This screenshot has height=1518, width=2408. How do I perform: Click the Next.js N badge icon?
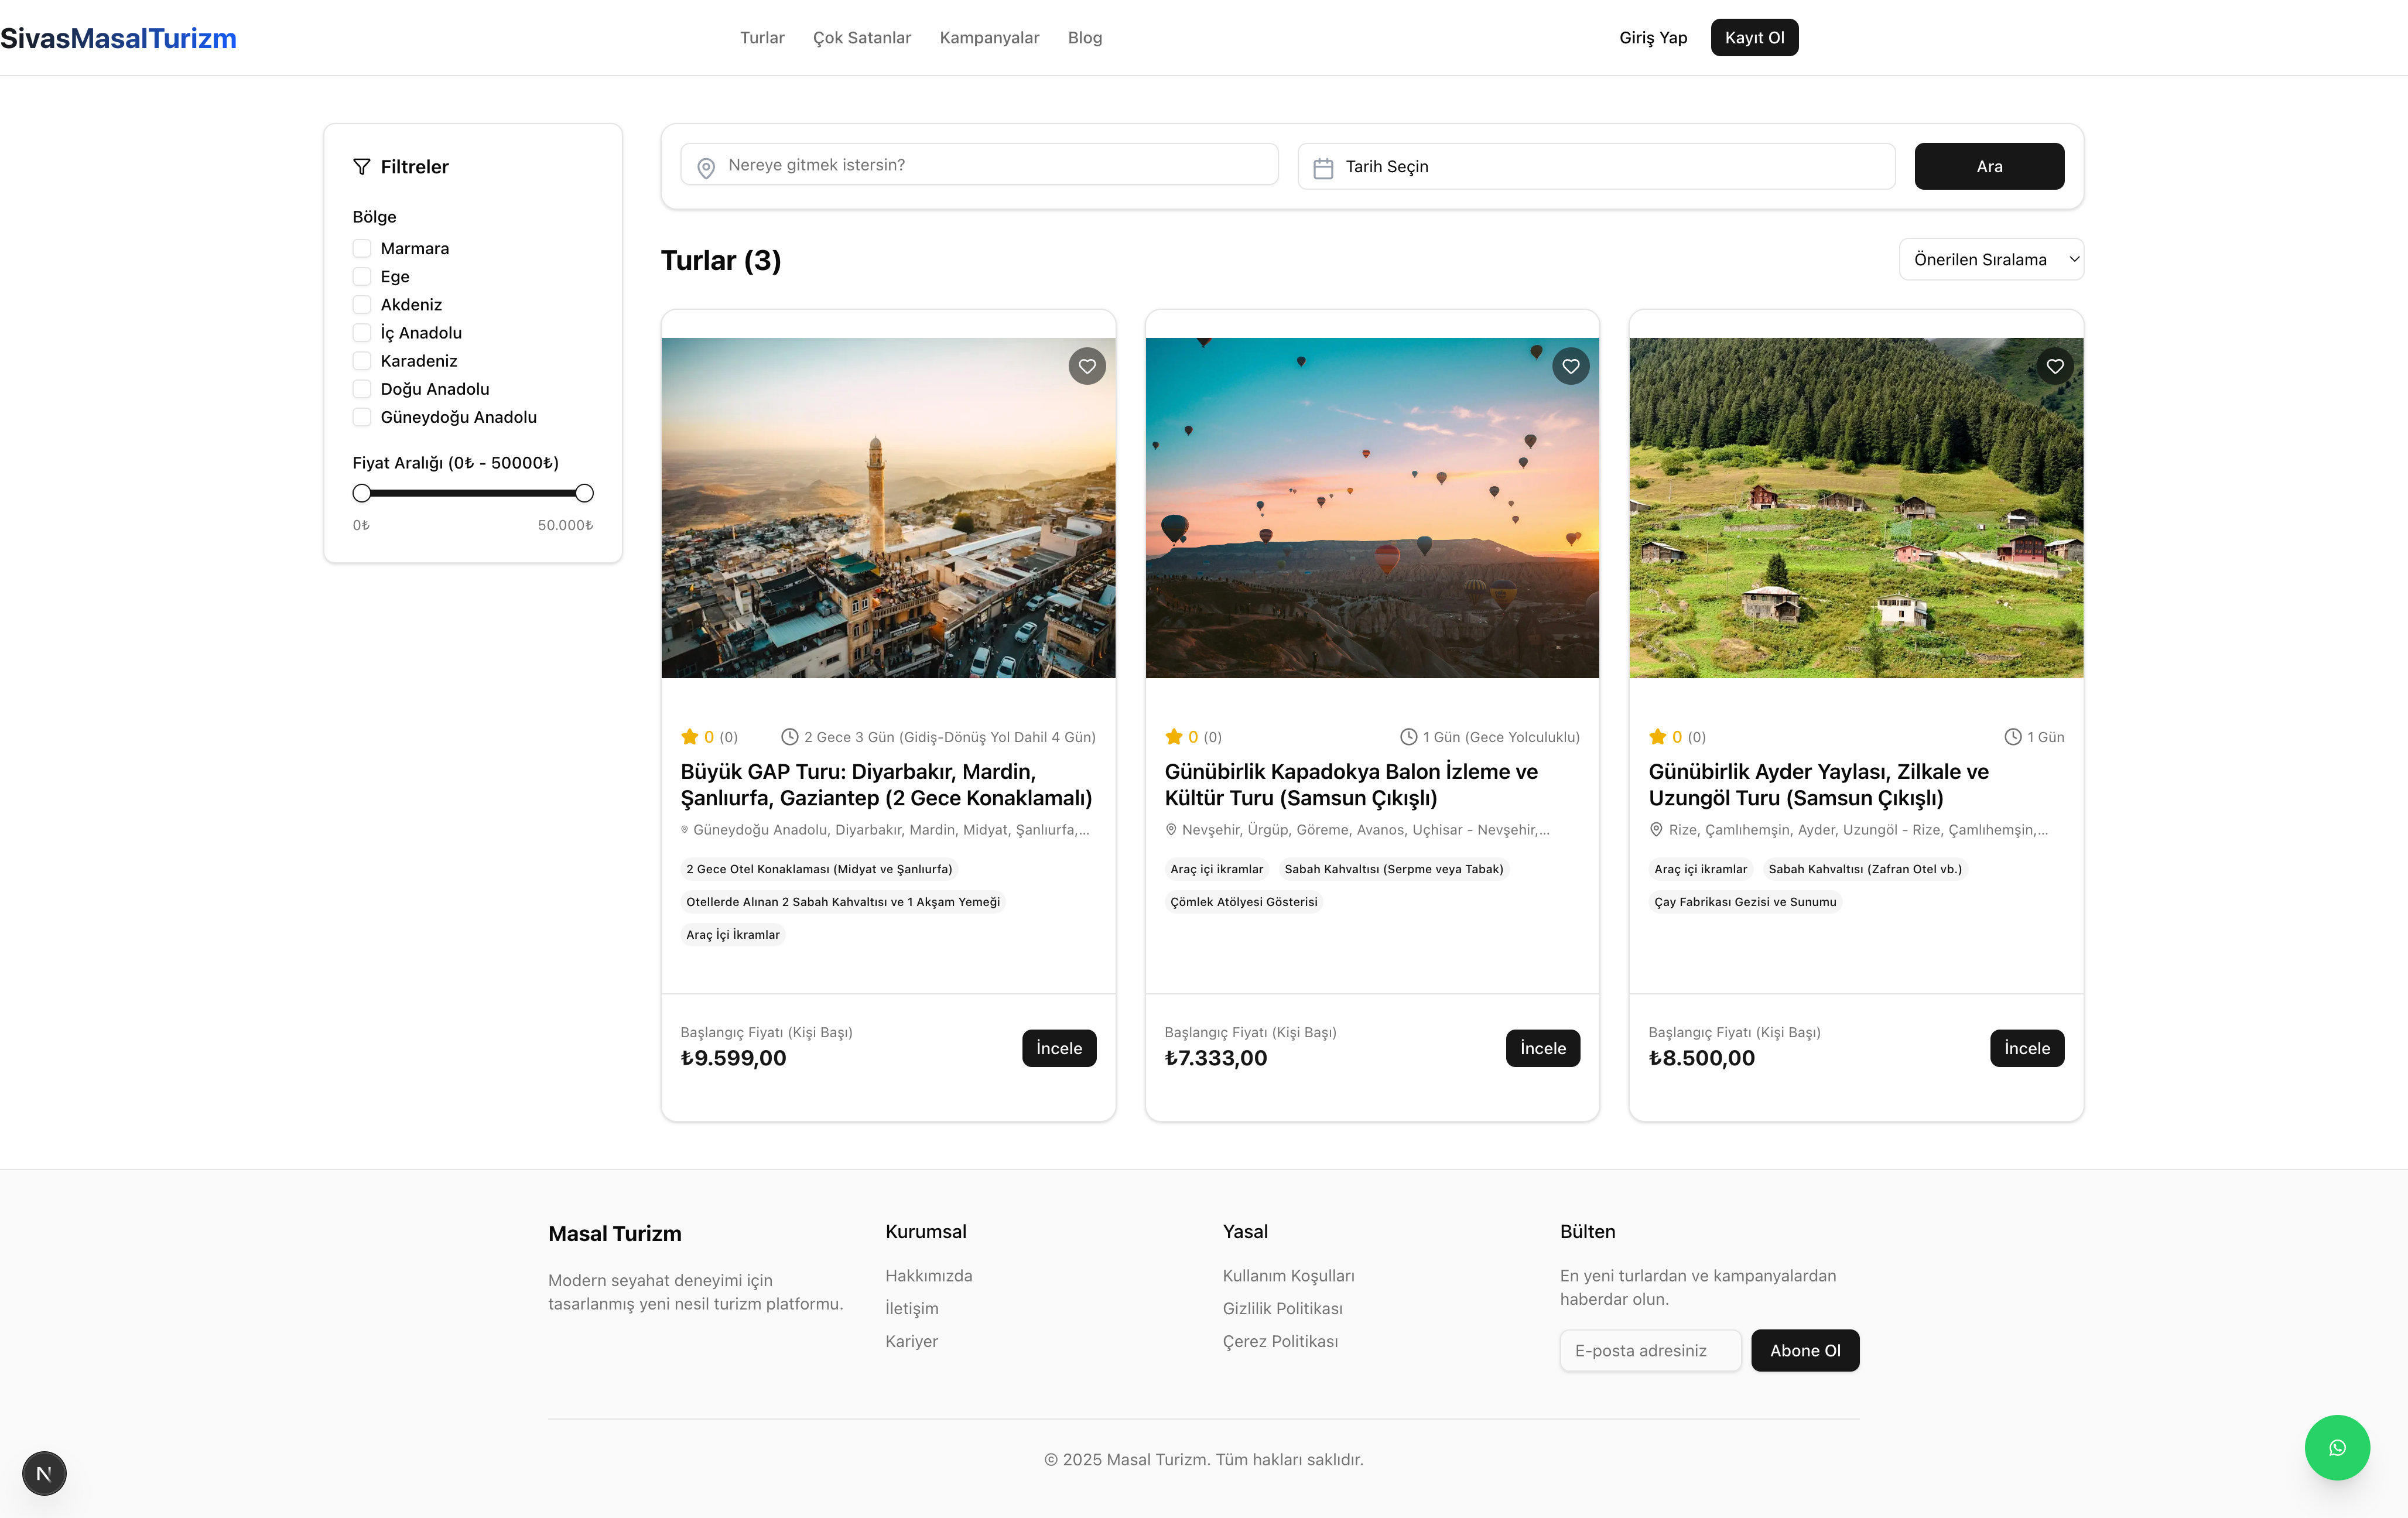(44, 1473)
